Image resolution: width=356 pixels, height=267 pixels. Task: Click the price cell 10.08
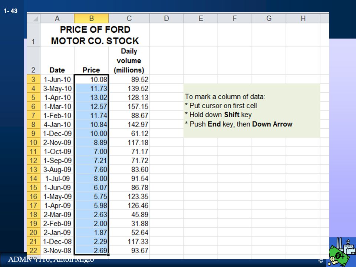(x=91, y=79)
